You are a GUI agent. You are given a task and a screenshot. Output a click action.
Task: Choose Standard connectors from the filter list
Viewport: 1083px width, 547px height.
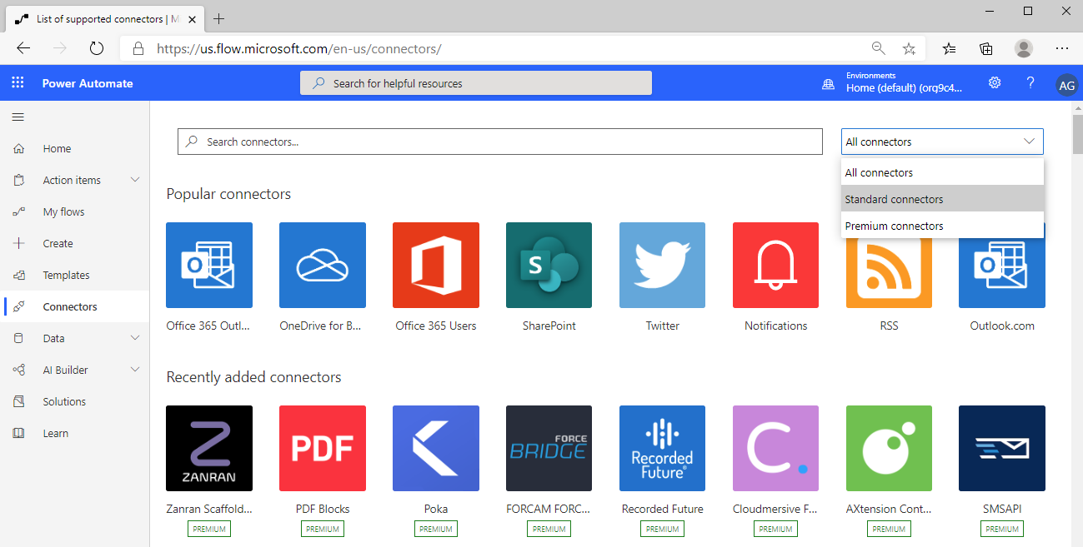coord(942,199)
